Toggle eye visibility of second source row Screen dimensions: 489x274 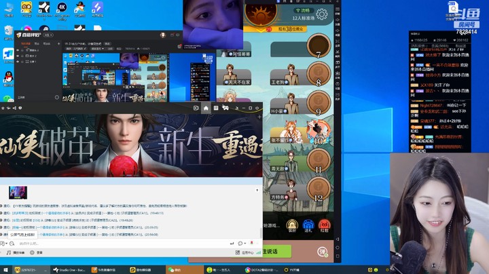pos(18,56)
